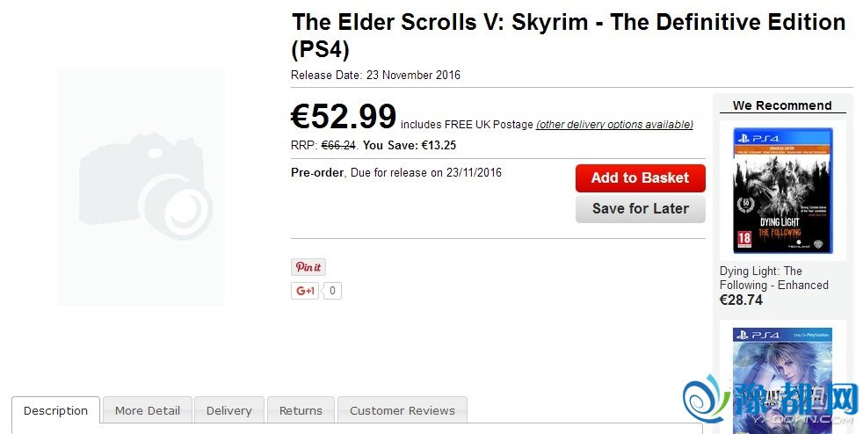Switch to the Description tab
Viewport: 863px width, 434px height.
click(55, 410)
